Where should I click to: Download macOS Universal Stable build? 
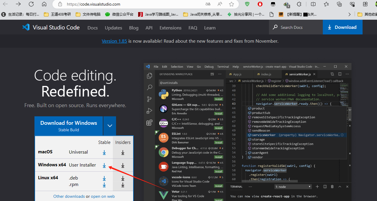click(104, 152)
